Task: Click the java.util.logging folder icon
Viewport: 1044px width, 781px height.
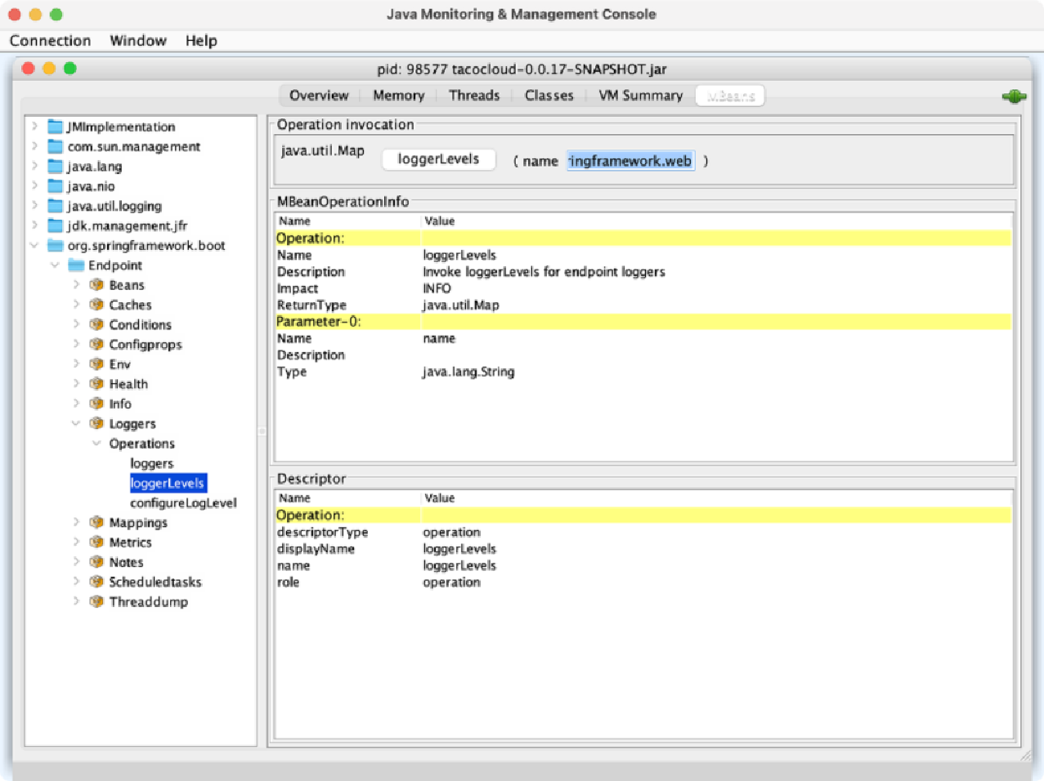Action: pos(55,206)
